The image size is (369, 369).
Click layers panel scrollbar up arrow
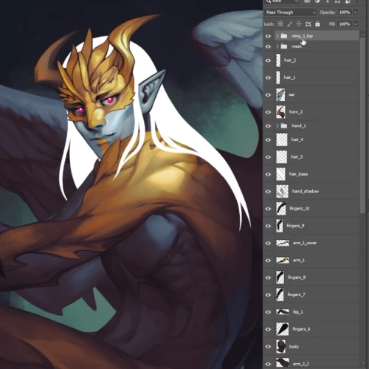click(x=362, y=35)
